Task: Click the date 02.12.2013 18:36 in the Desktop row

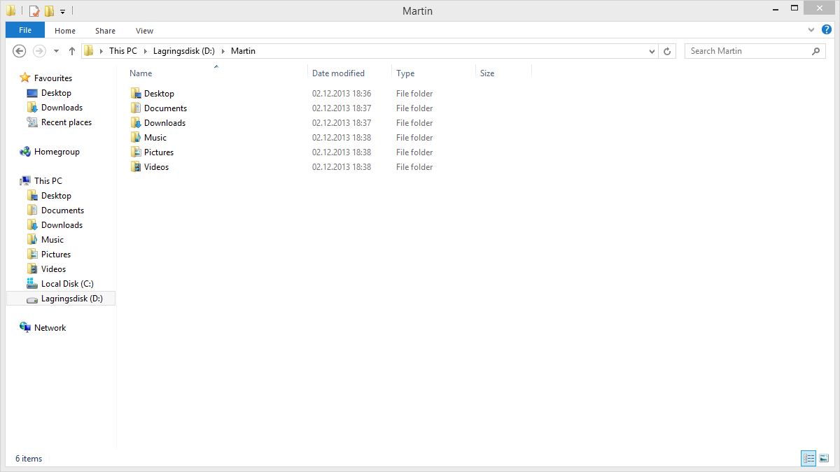Action: (342, 94)
